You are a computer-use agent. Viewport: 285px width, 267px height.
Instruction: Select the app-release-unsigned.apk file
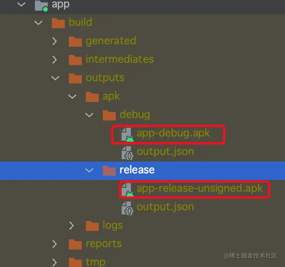click(x=199, y=188)
